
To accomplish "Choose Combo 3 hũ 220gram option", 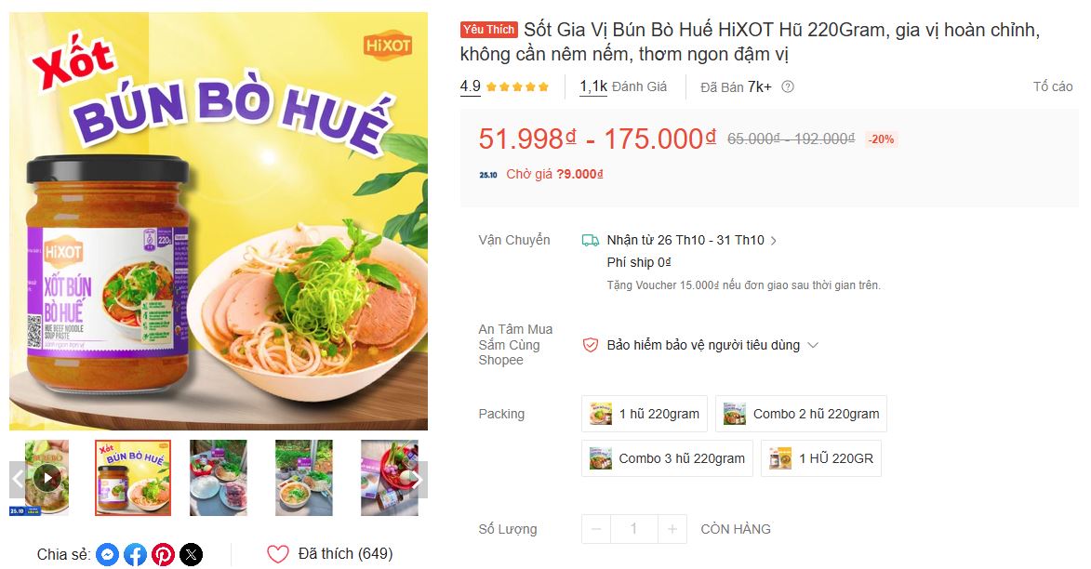I will pos(667,458).
